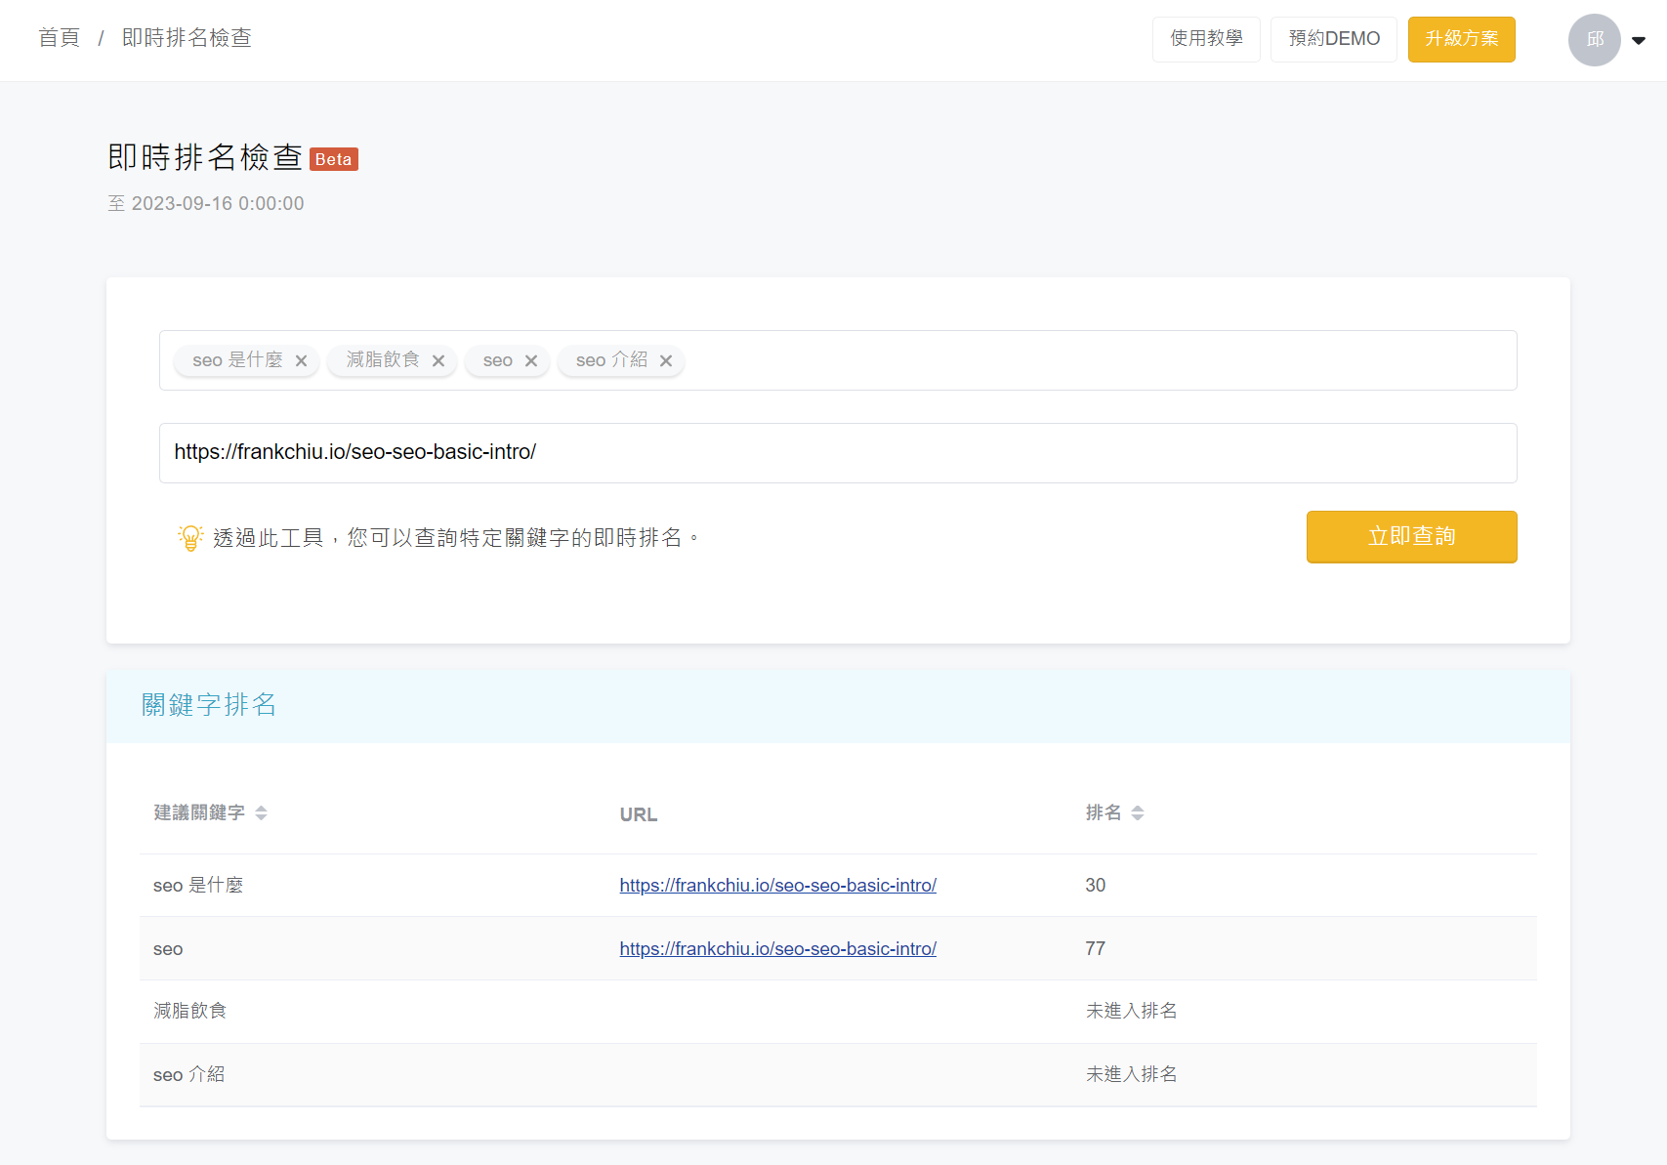Open URL link in 'seo 是什麼' row
This screenshot has height=1165, width=1667.
pos(777,886)
